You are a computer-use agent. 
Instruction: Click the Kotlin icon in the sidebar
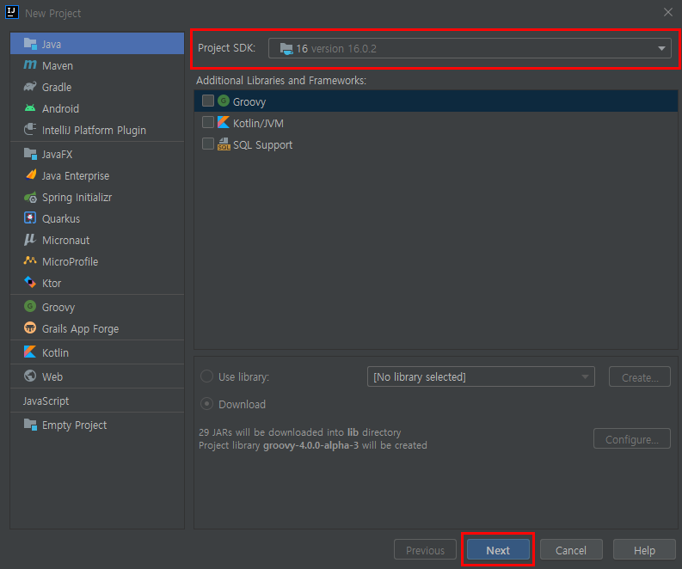(x=30, y=352)
